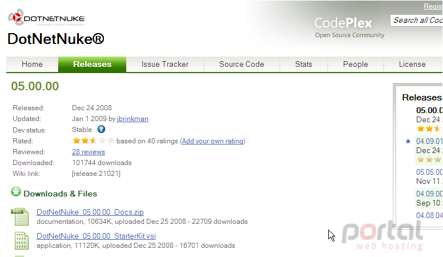The height and width of the screenshot is (257, 443).
Task: Click the Downloads & Files heading
Action: (x=60, y=194)
